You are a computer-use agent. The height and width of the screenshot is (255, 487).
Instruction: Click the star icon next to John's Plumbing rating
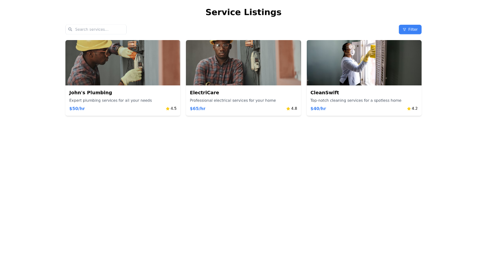click(x=168, y=108)
